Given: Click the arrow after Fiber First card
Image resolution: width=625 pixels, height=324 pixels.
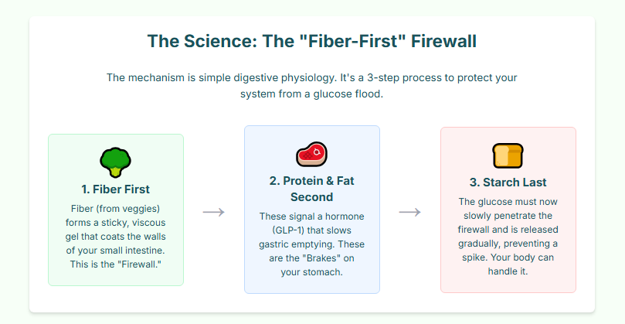Looking at the screenshot, I should pyautogui.click(x=214, y=212).
